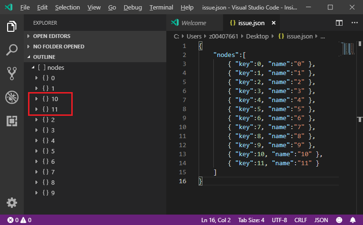Open the File menu
The image size is (363, 225).
click(x=25, y=8)
